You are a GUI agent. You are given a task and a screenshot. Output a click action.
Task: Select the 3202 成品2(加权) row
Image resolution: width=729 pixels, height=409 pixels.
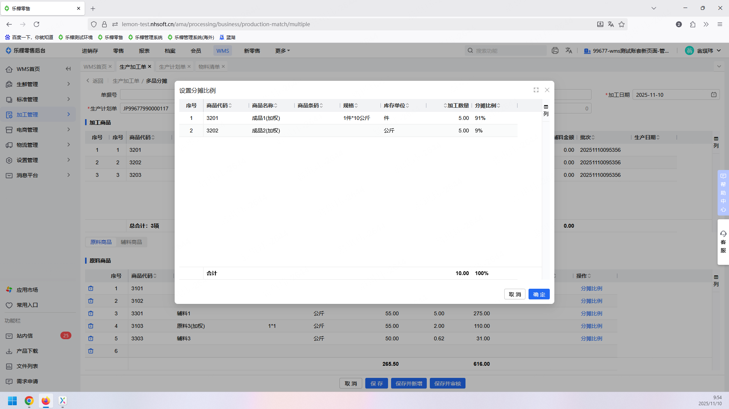click(x=266, y=131)
